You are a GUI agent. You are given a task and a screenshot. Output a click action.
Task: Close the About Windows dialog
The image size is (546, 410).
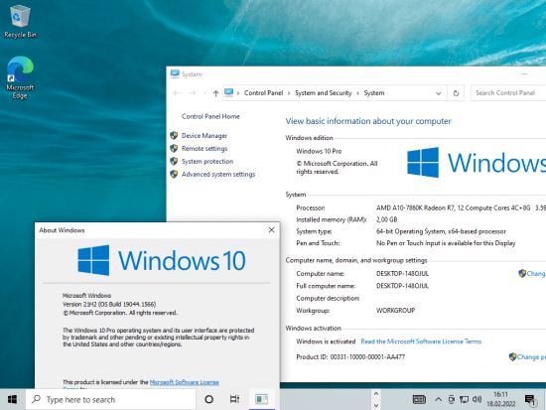tap(272, 230)
